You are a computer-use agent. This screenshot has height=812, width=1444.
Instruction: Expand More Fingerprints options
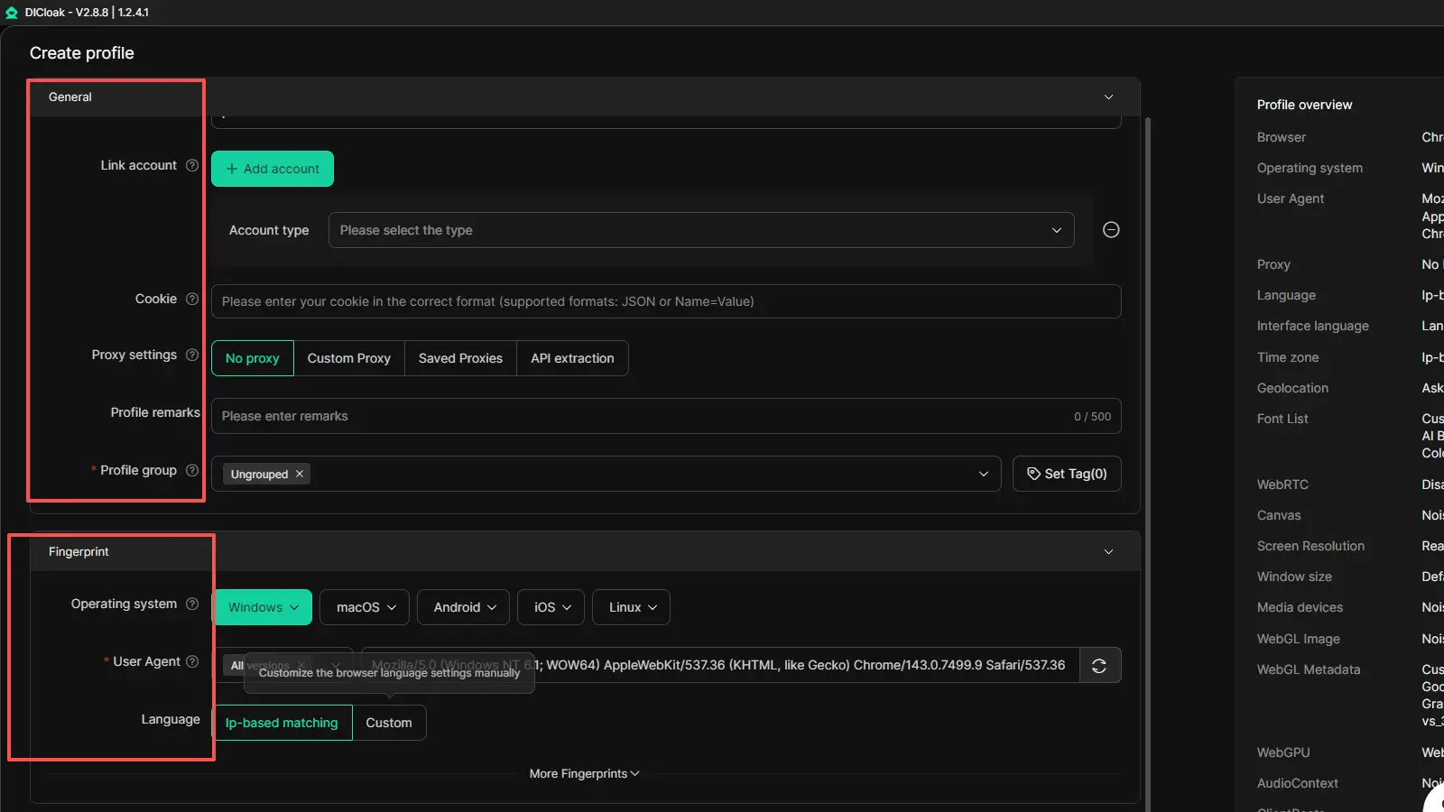[x=584, y=774]
